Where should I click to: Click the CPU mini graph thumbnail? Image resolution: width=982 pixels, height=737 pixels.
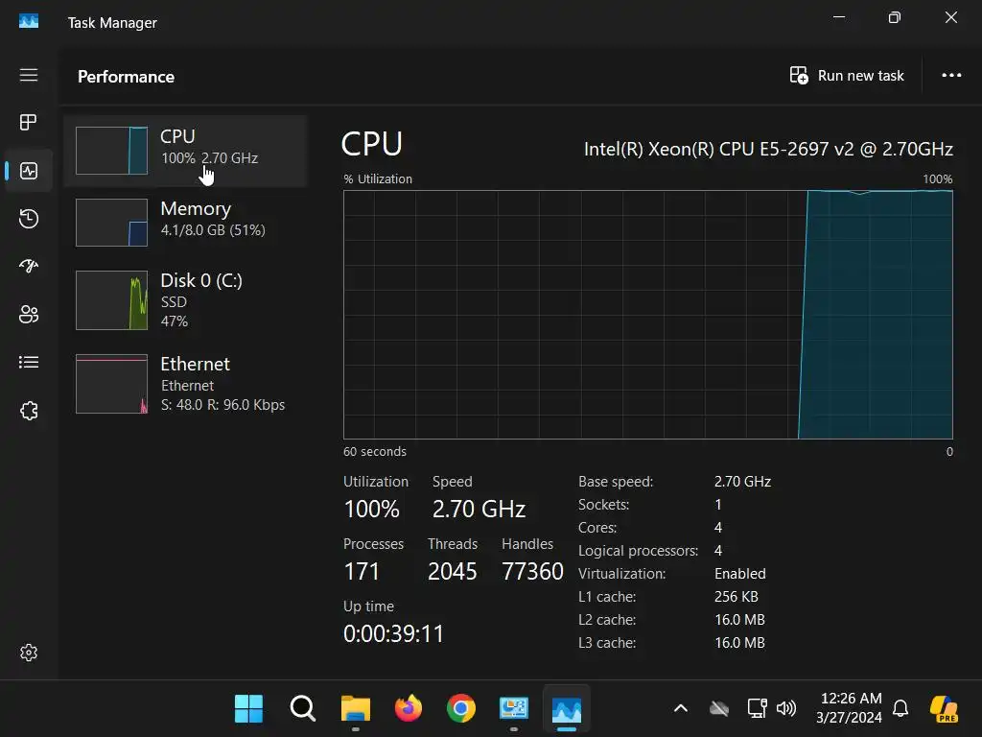[x=112, y=151]
